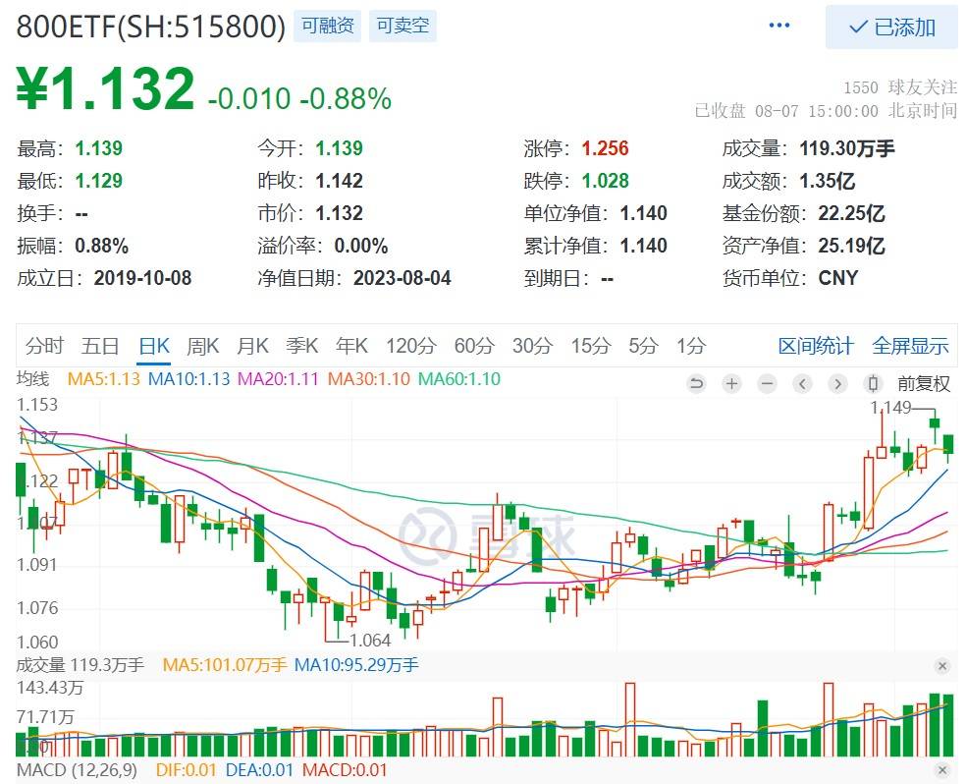Zoom in the K-line chart with plus icon

coord(731,383)
